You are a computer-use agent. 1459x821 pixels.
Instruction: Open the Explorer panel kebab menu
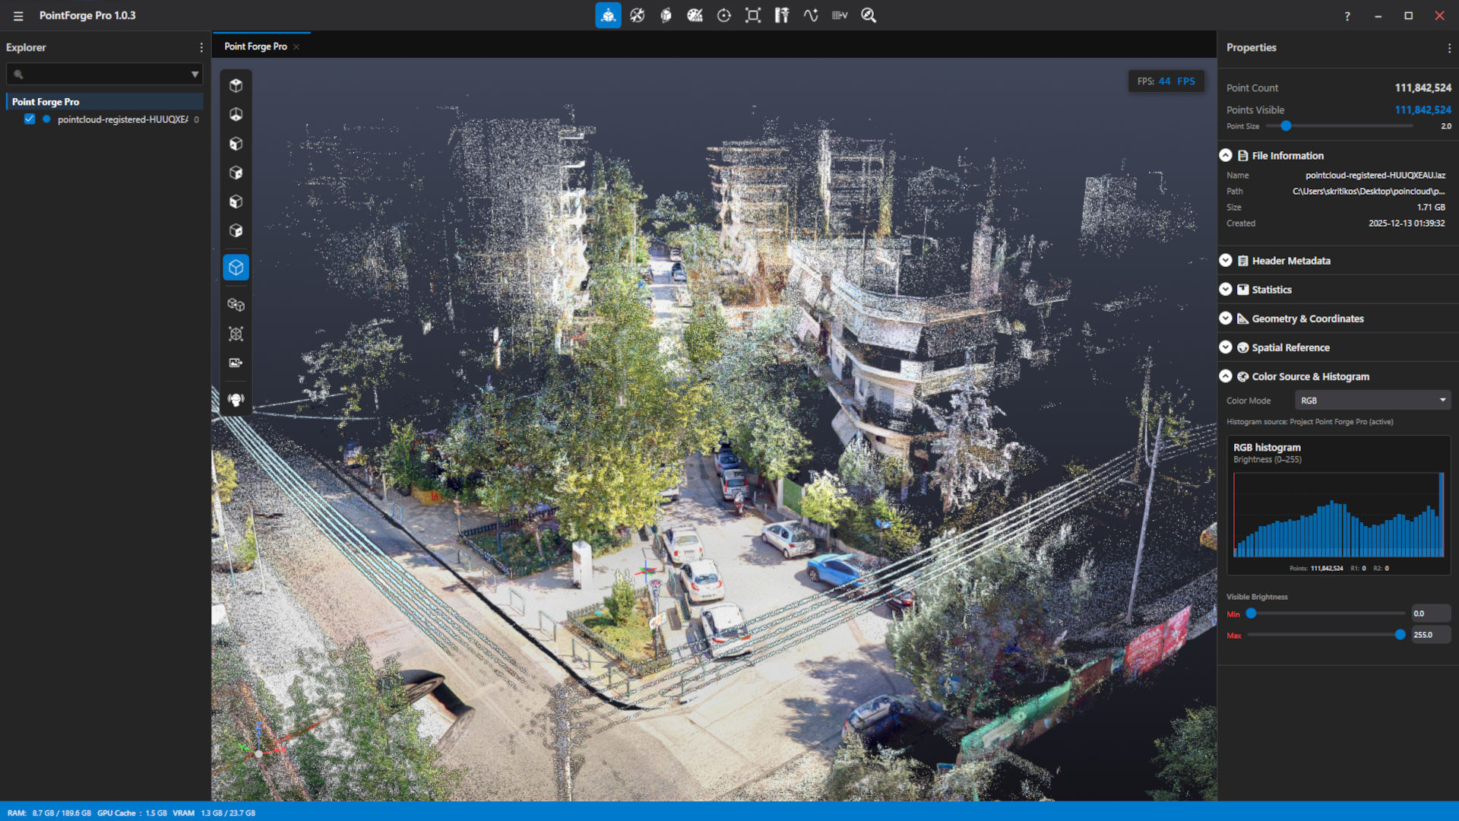click(201, 47)
